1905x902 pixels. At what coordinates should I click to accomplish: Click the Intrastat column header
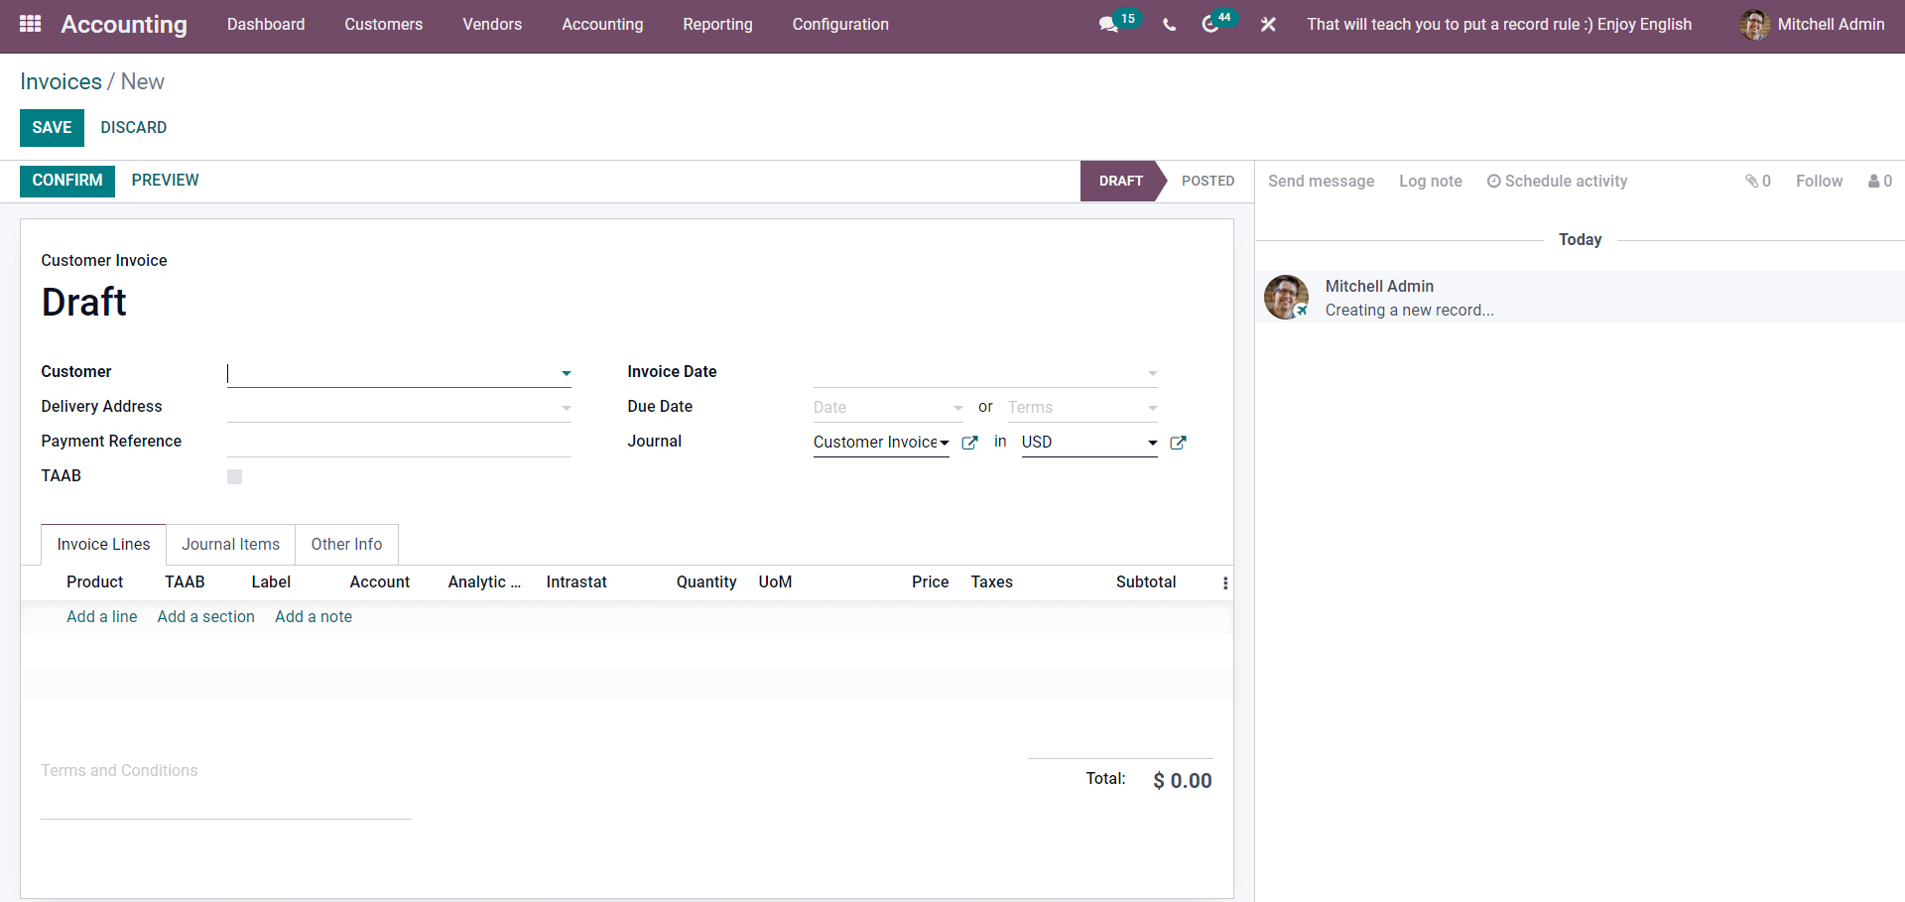[x=576, y=582]
